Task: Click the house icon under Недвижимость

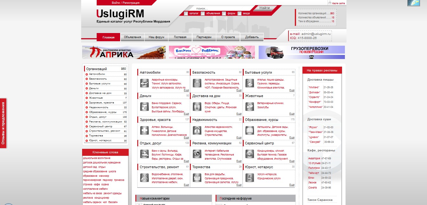Action: point(197,130)
